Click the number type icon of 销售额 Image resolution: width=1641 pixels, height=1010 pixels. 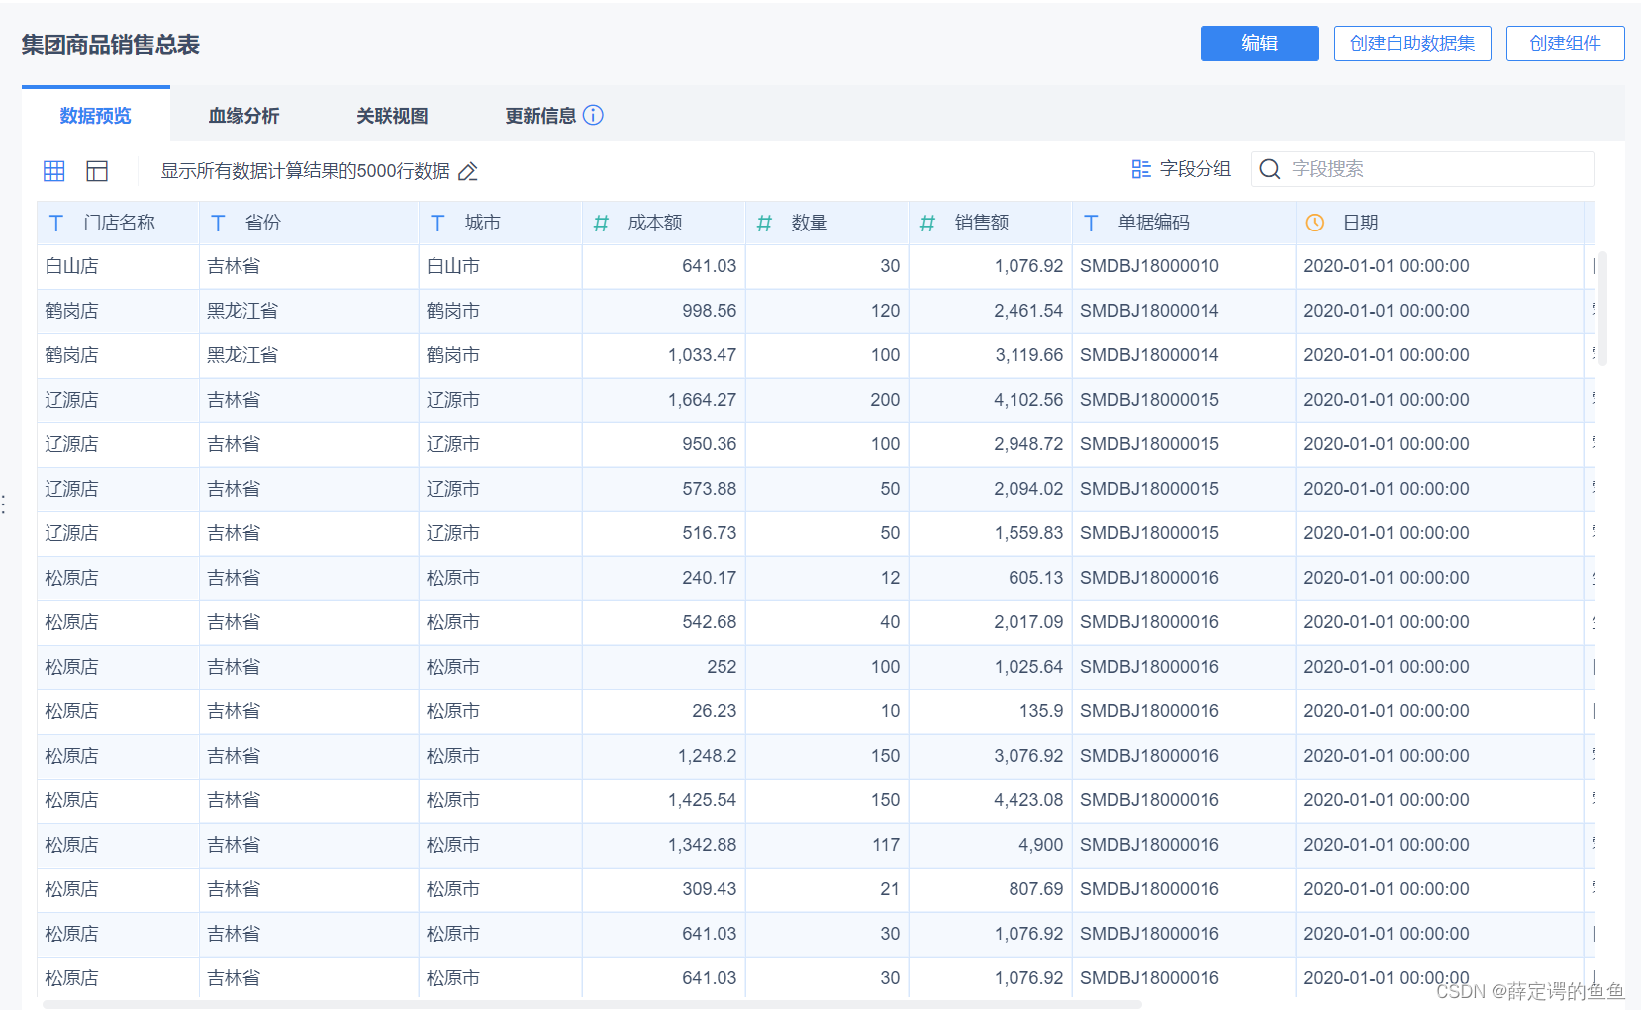click(927, 224)
